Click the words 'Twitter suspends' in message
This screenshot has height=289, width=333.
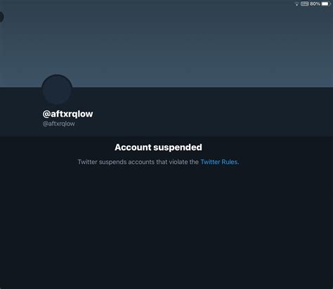click(x=102, y=162)
